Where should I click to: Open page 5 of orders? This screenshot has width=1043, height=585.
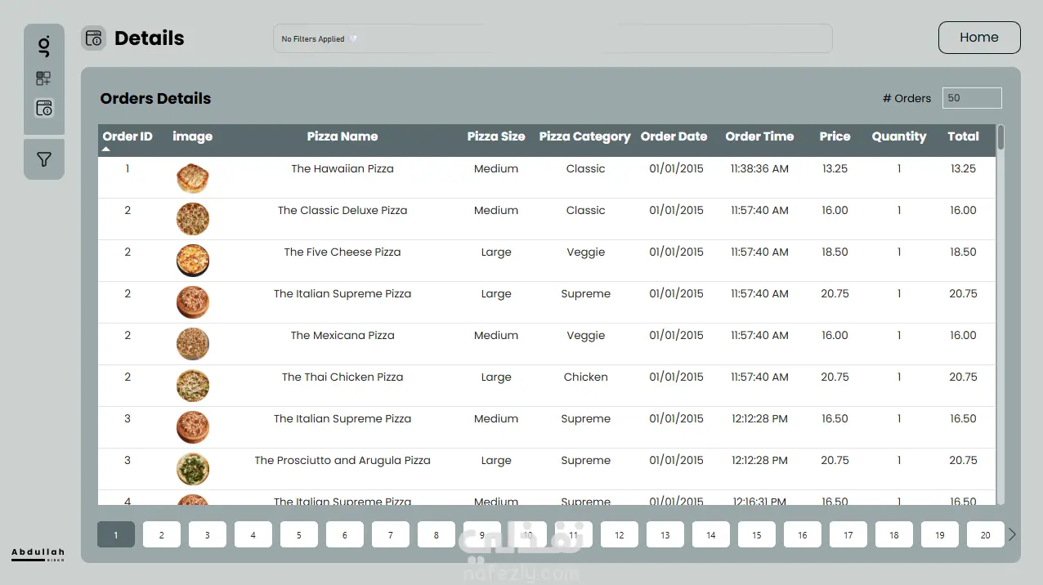tap(299, 535)
